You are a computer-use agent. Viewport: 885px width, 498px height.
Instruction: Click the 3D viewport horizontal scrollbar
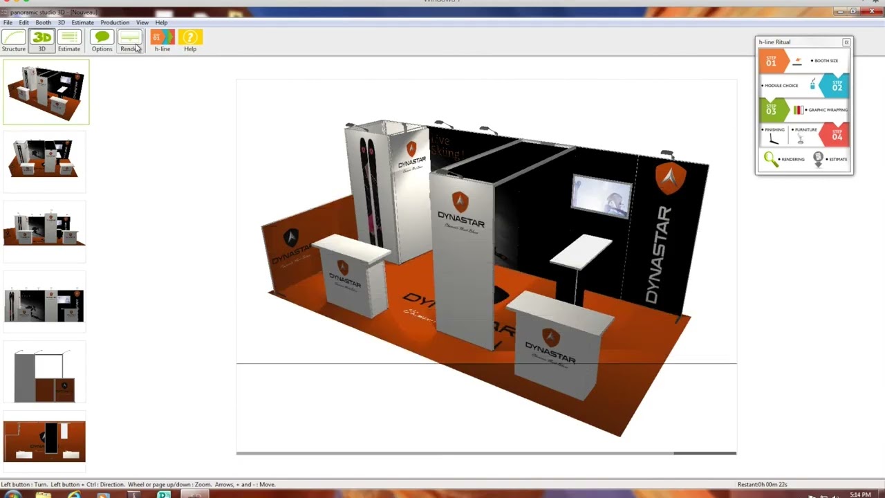486,453
